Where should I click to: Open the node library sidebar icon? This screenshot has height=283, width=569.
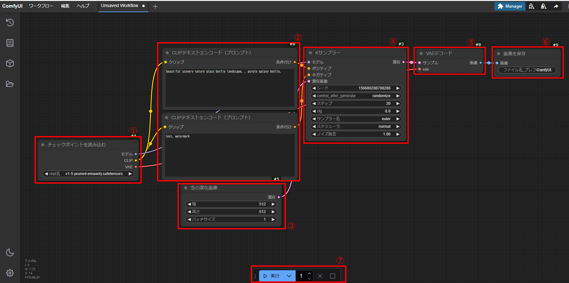10,43
